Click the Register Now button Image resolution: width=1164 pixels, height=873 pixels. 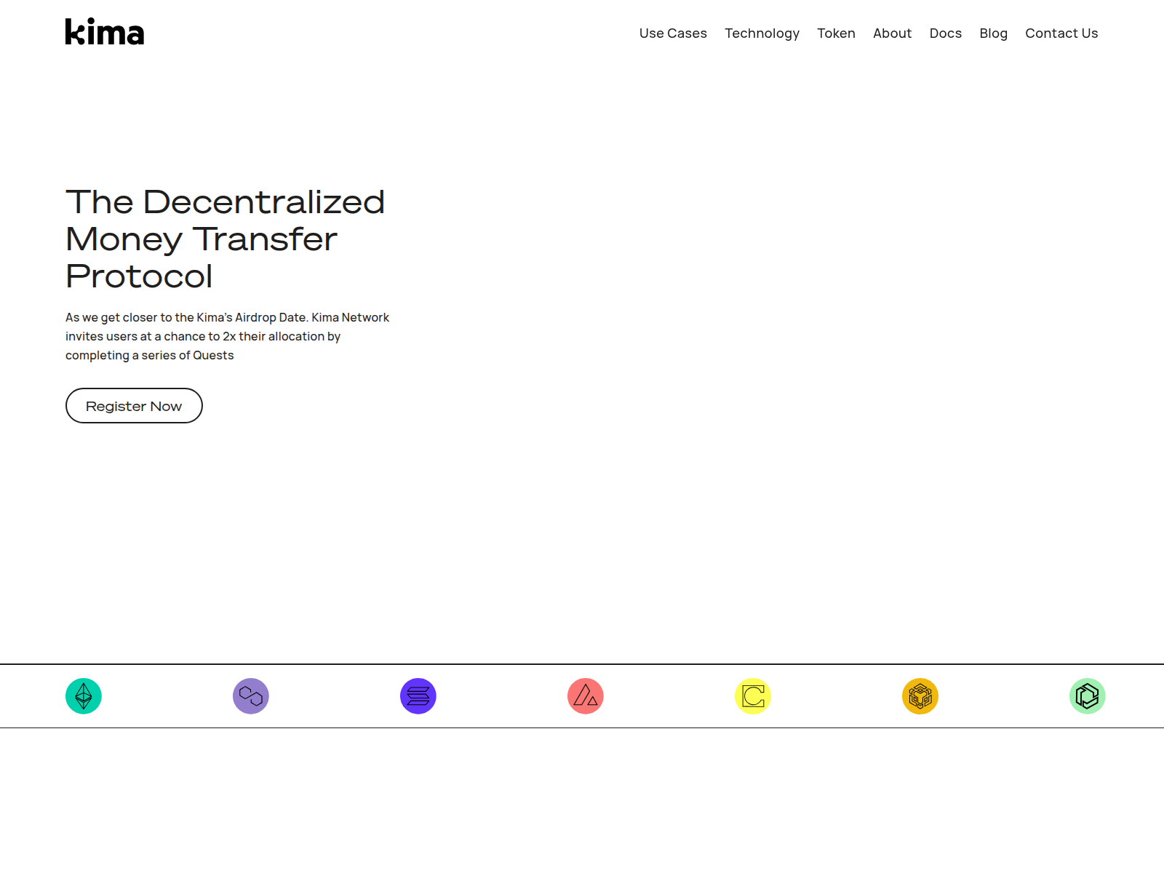134,405
